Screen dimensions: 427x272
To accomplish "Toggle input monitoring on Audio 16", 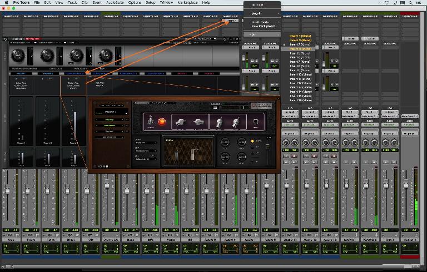I will 326,156.
